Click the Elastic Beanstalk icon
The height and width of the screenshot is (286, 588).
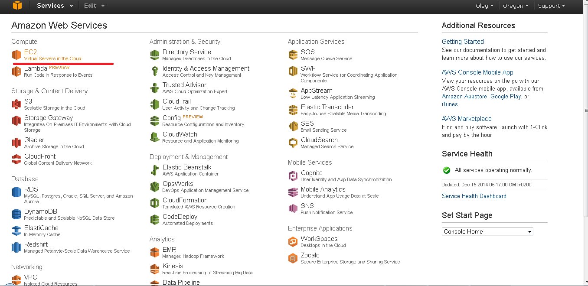click(x=154, y=170)
